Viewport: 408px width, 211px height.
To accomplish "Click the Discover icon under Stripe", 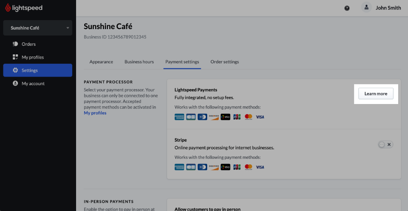I will pos(214,167).
